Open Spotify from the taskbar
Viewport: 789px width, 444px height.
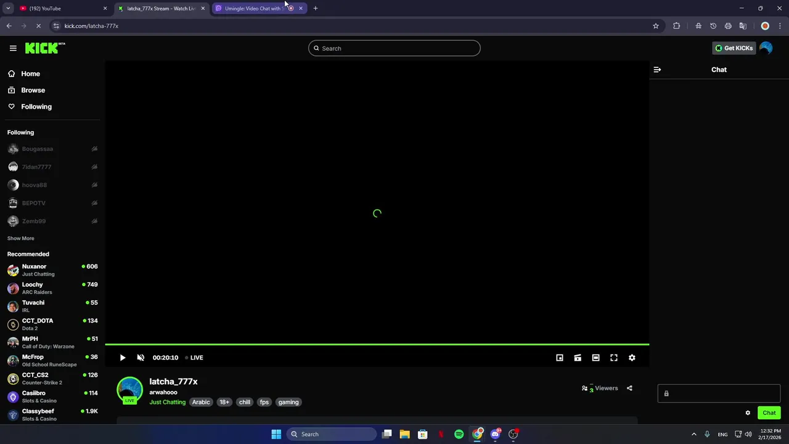click(459, 434)
